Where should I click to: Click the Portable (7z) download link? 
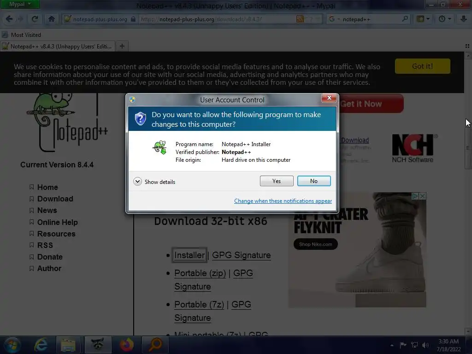coord(199,304)
